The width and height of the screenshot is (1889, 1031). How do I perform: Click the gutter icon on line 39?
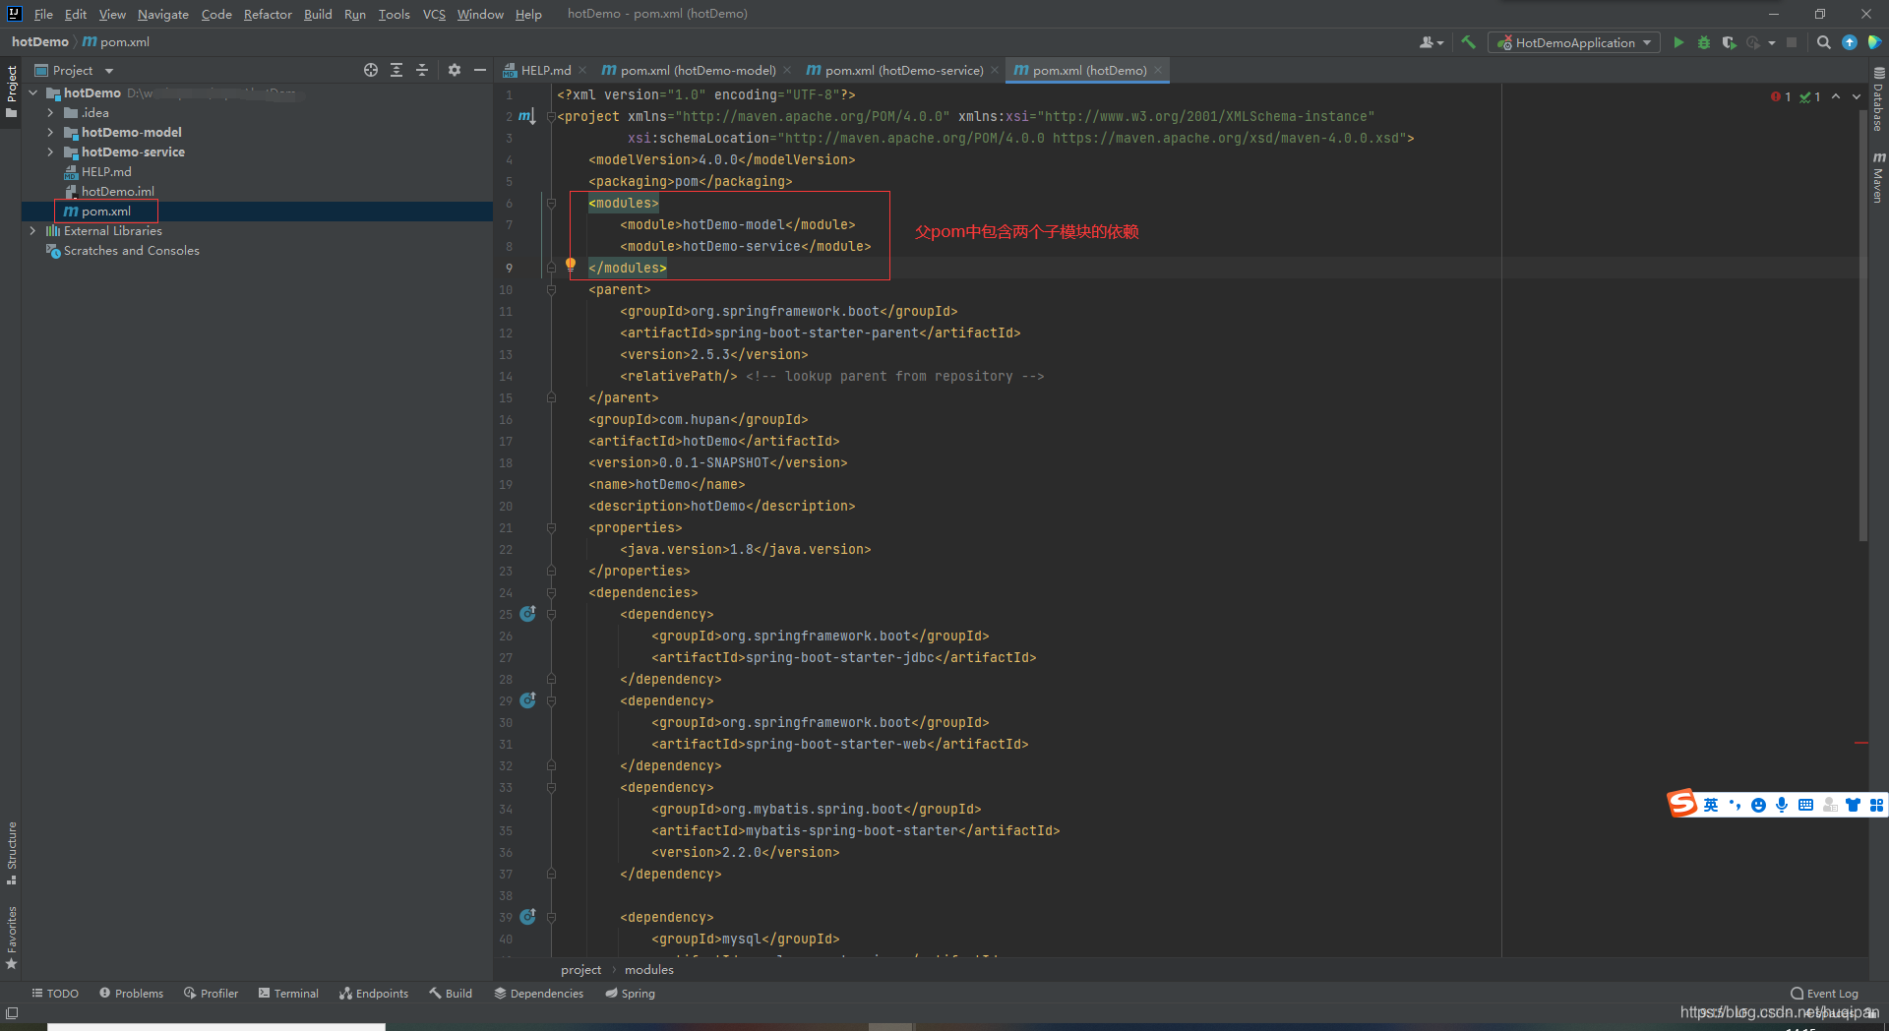coord(528,917)
